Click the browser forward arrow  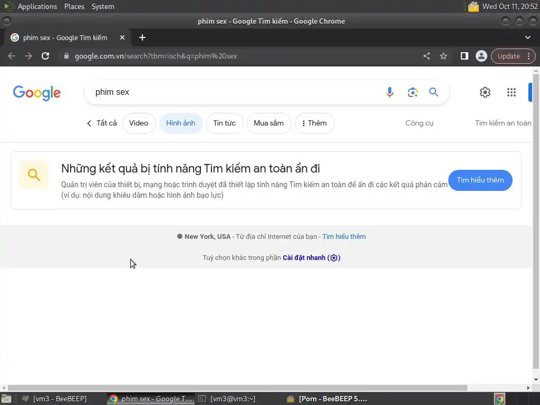click(28, 56)
